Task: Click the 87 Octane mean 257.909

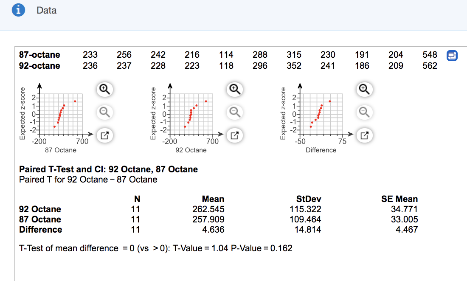Action: tap(208, 219)
